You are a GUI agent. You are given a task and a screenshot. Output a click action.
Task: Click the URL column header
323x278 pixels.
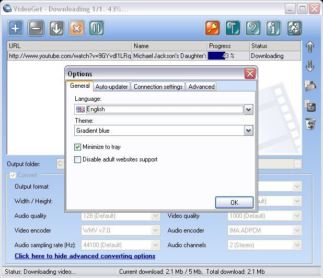click(70, 46)
